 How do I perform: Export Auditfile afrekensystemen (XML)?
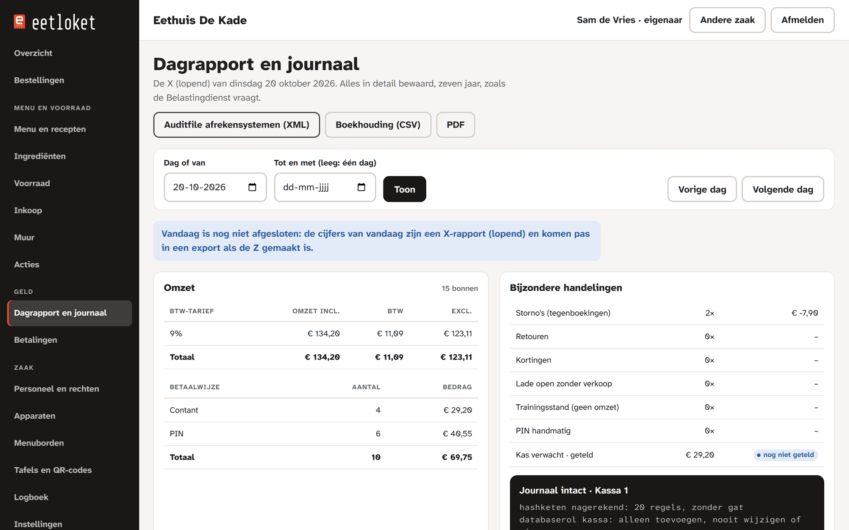[237, 125]
